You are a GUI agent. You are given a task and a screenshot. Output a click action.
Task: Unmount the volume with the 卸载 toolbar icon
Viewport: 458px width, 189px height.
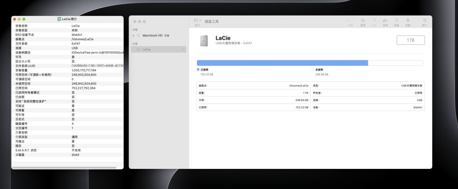pos(408,21)
